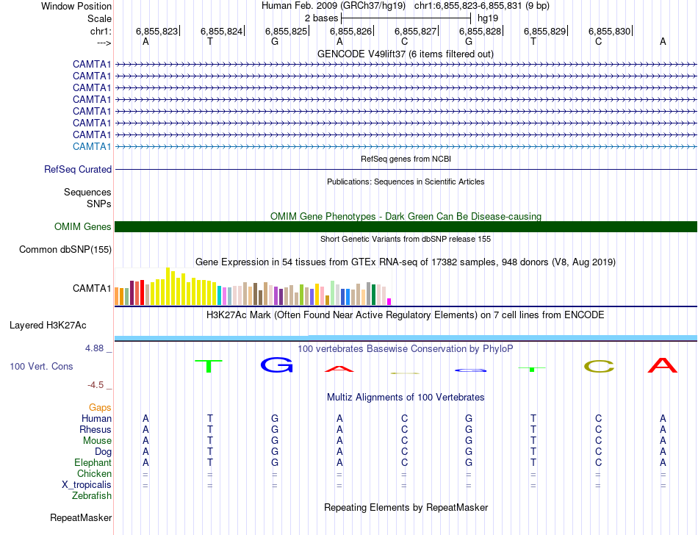Click the large green T in PhyloP logo

209,365
